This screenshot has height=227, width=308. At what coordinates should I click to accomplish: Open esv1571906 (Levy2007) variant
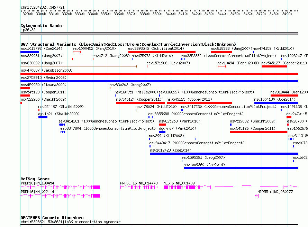click(x=147, y=66)
